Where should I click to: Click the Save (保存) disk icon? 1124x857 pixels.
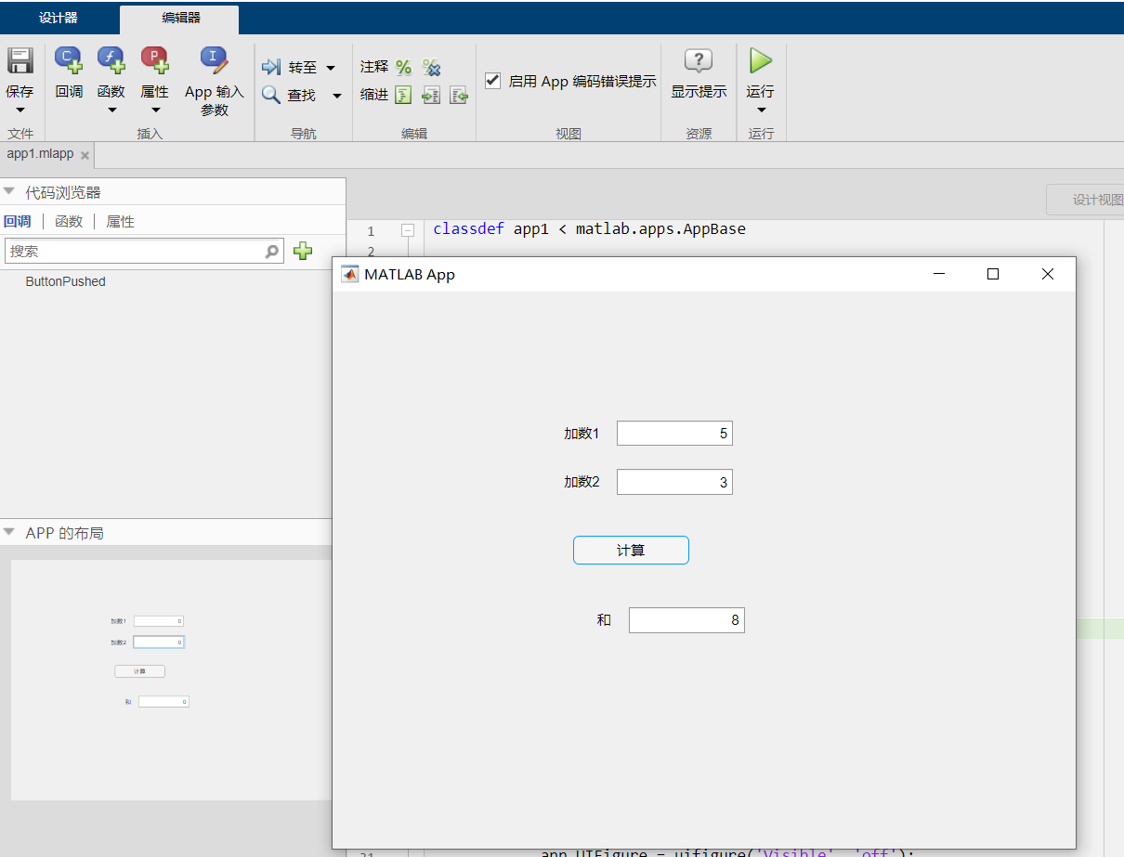point(20,61)
